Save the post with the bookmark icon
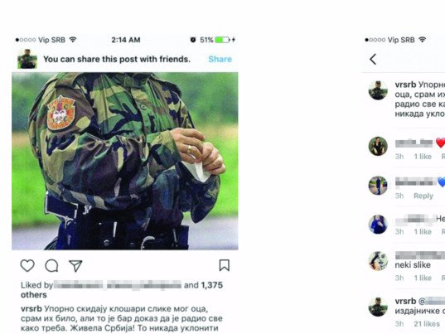 point(225,265)
